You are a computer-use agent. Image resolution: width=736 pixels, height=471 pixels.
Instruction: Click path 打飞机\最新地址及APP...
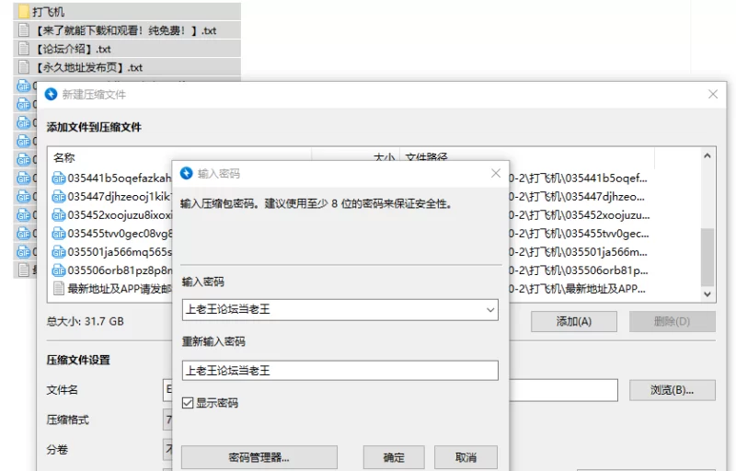point(578,289)
